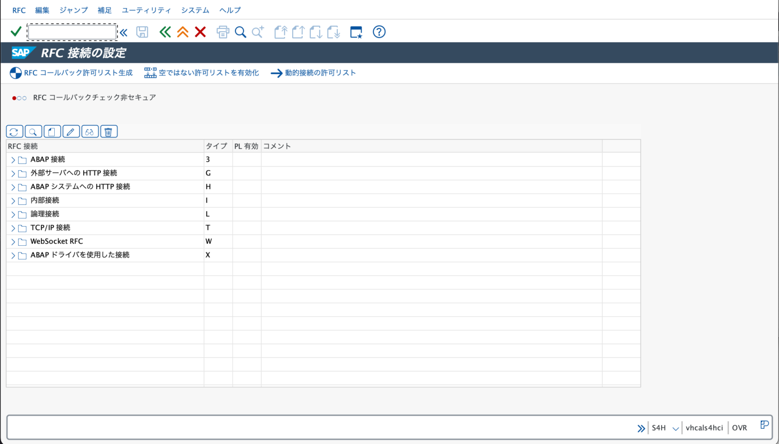Image resolution: width=779 pixels, height=444 pixels.
Task: Edit the selected RFC destination with the pencil icon
Action: pyautogui.click(x=71, y=131)
